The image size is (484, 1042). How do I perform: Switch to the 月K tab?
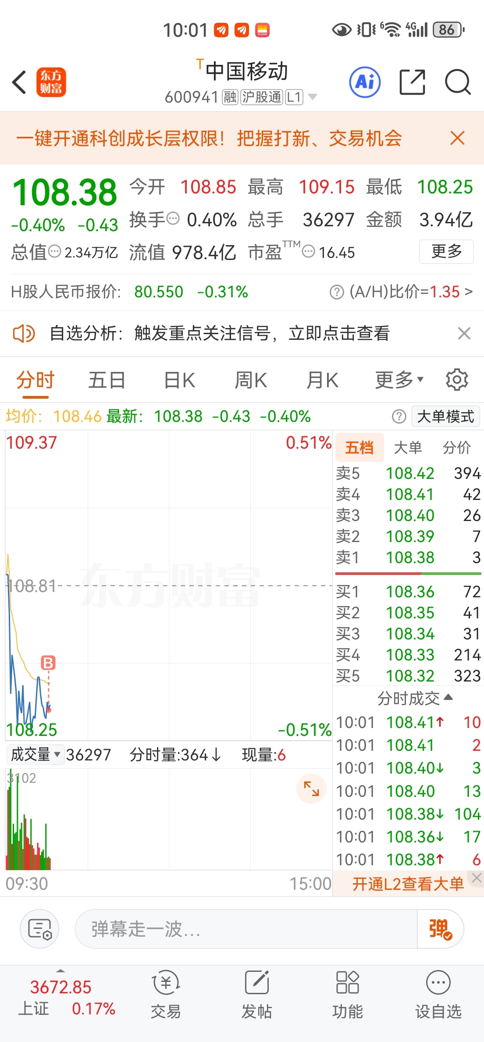tap(322, 380)
